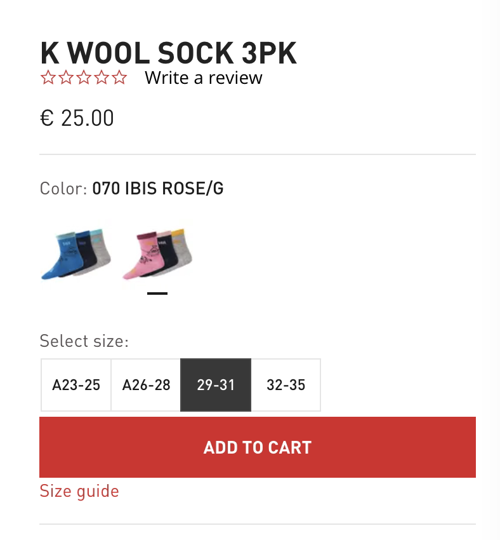This screenshot has height=540, width=500.
Task: Open the Size guide link
Action: coord(79,491)
